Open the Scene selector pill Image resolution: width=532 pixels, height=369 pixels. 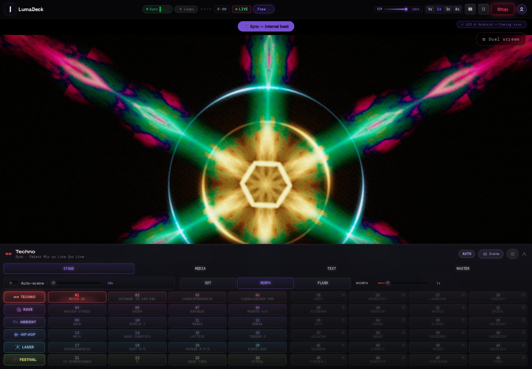coord(491,254)
